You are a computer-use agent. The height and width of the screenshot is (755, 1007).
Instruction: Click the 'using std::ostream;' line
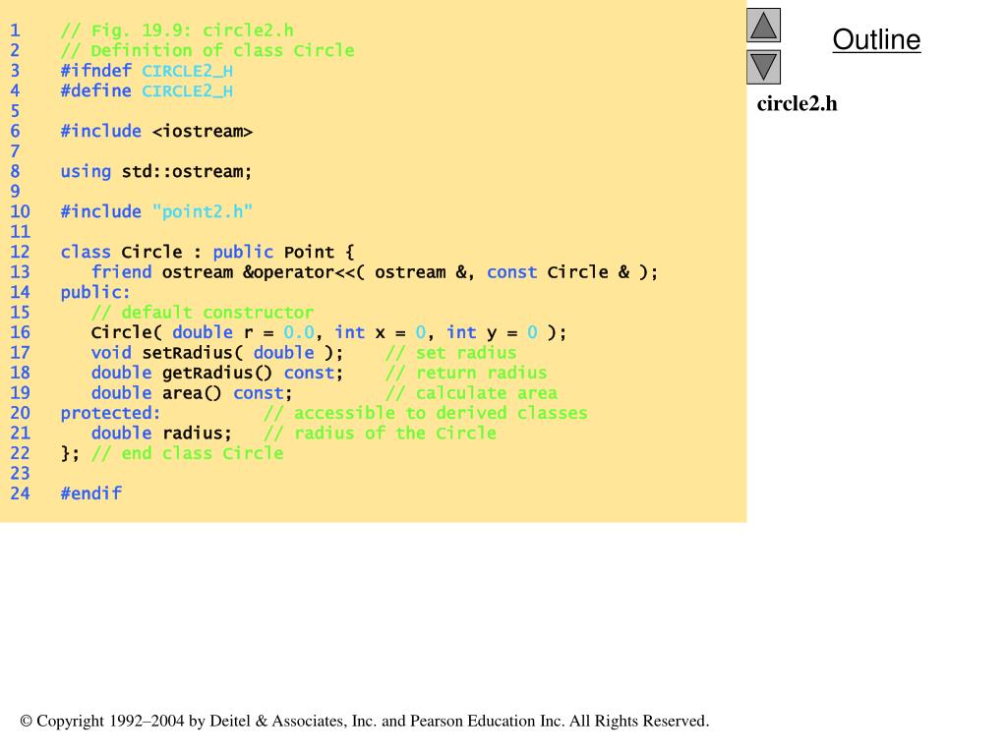[x=156, y=171]
